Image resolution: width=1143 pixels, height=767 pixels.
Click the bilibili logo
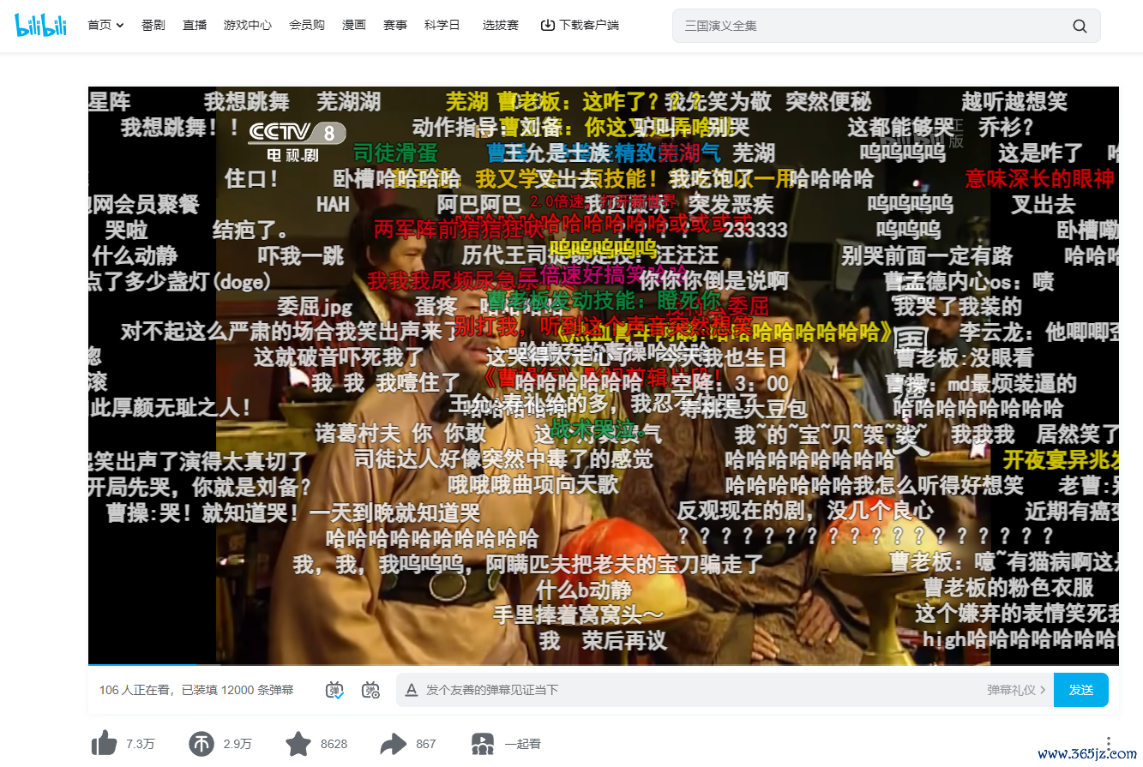(x=40, y=25)
